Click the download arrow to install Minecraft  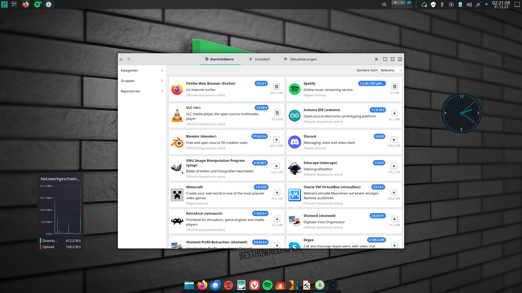point(277,192)
